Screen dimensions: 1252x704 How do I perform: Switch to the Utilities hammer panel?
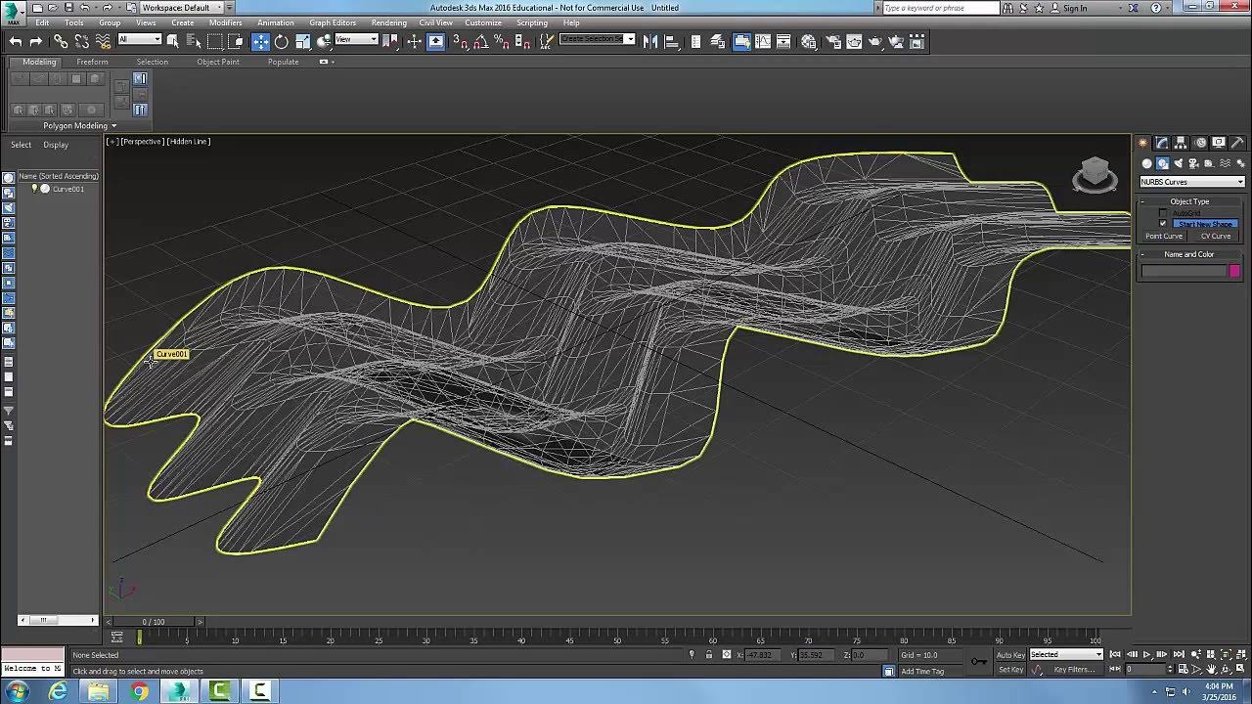click(1237, 143)
